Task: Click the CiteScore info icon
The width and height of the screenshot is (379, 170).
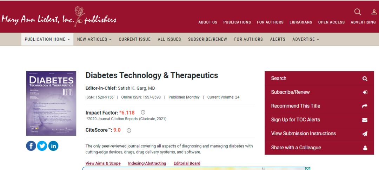Action: 129,130
